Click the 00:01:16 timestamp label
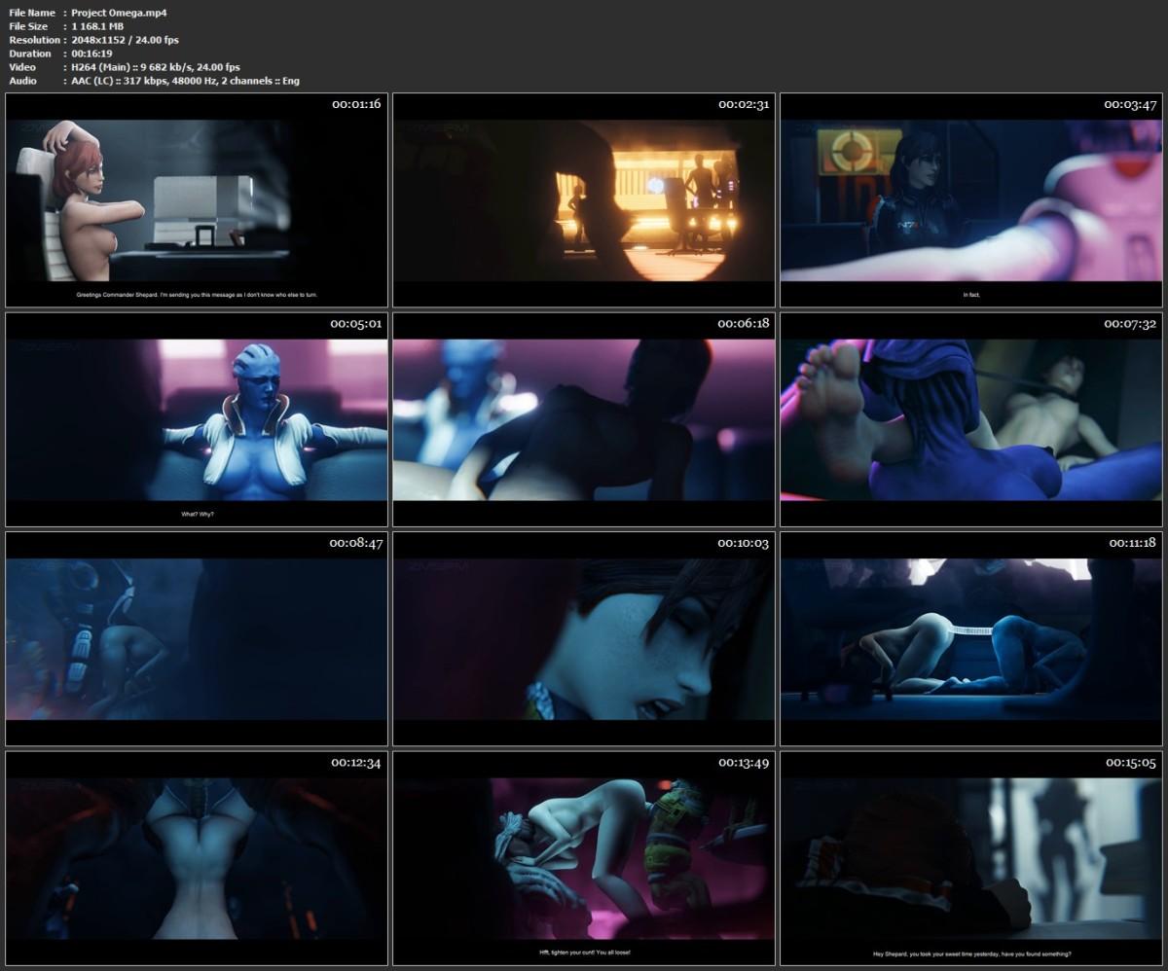 pyautogui.click(x=356, y=104)
